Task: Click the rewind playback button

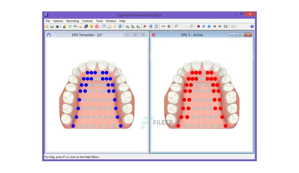Action: [215, 26]
